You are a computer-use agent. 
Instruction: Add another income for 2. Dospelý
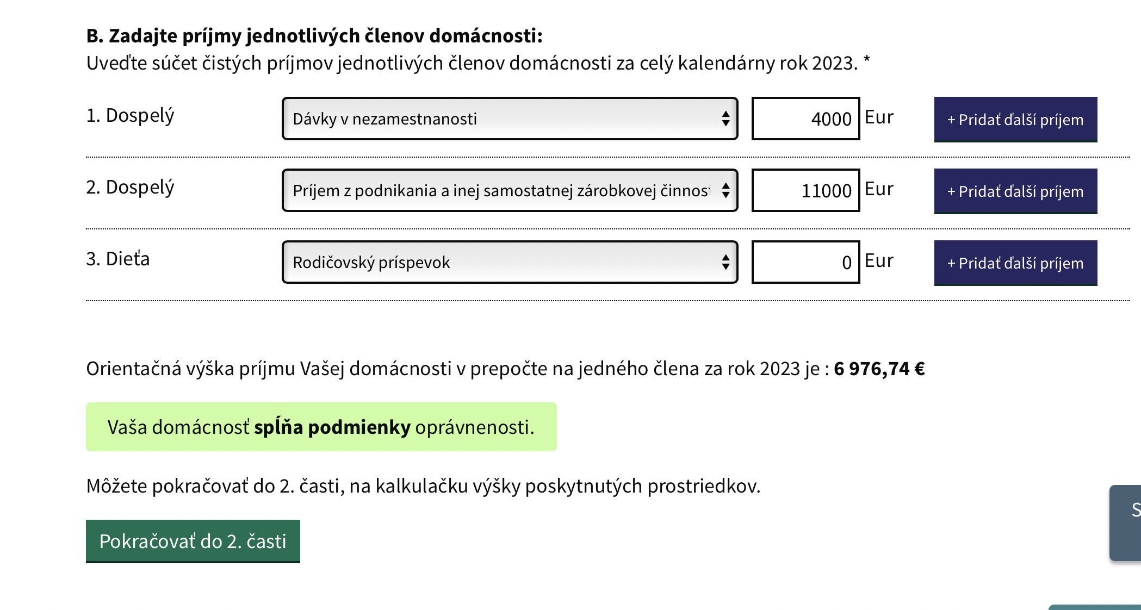click(1015, 191)
